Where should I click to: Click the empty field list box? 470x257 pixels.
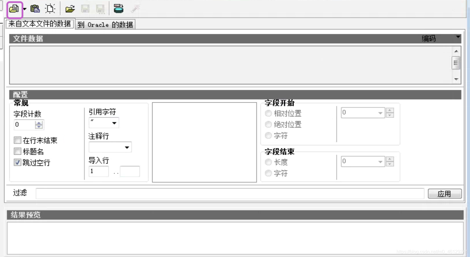click(x=204, y=142)
